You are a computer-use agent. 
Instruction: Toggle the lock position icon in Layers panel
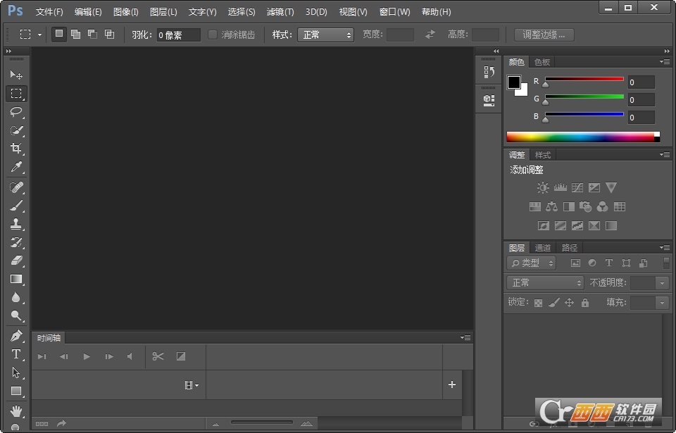pyautogui.click(x=569, y=301)
